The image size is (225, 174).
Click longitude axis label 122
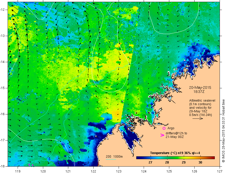[x=93, y=171]
